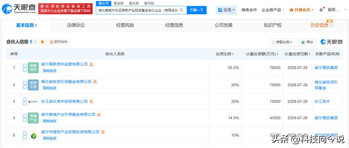Click the 香城产业 company logo badge
Image resolution: width=349 pixels, height=148 pixels.
(x=33, y=118)
